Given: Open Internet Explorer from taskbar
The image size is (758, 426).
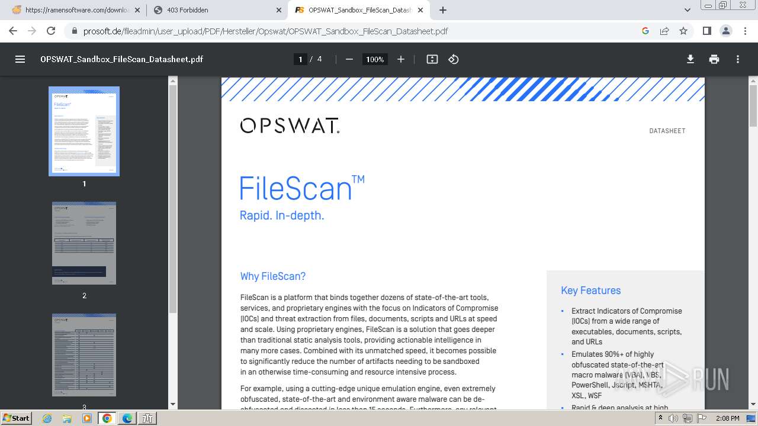Looking at the screenshot, I should [x=47, y=418].
